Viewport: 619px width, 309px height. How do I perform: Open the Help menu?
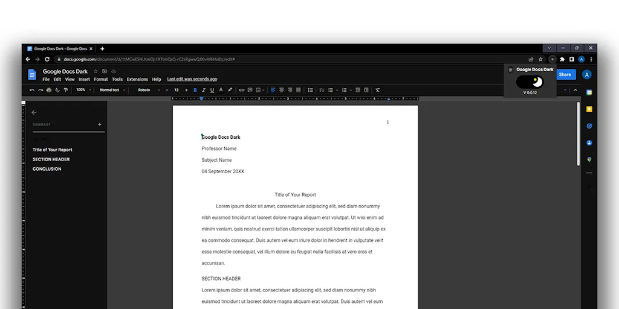click(x=157, y=79)
